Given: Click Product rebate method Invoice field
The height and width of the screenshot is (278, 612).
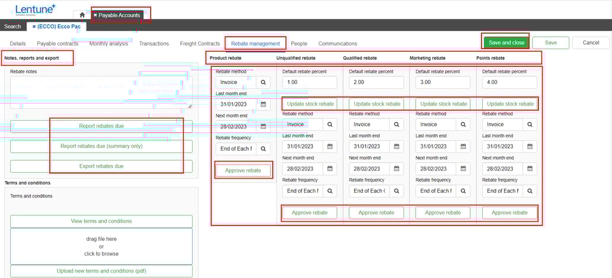Looking at the screenshot, I should pyautogui.click(x=236, y=82).
